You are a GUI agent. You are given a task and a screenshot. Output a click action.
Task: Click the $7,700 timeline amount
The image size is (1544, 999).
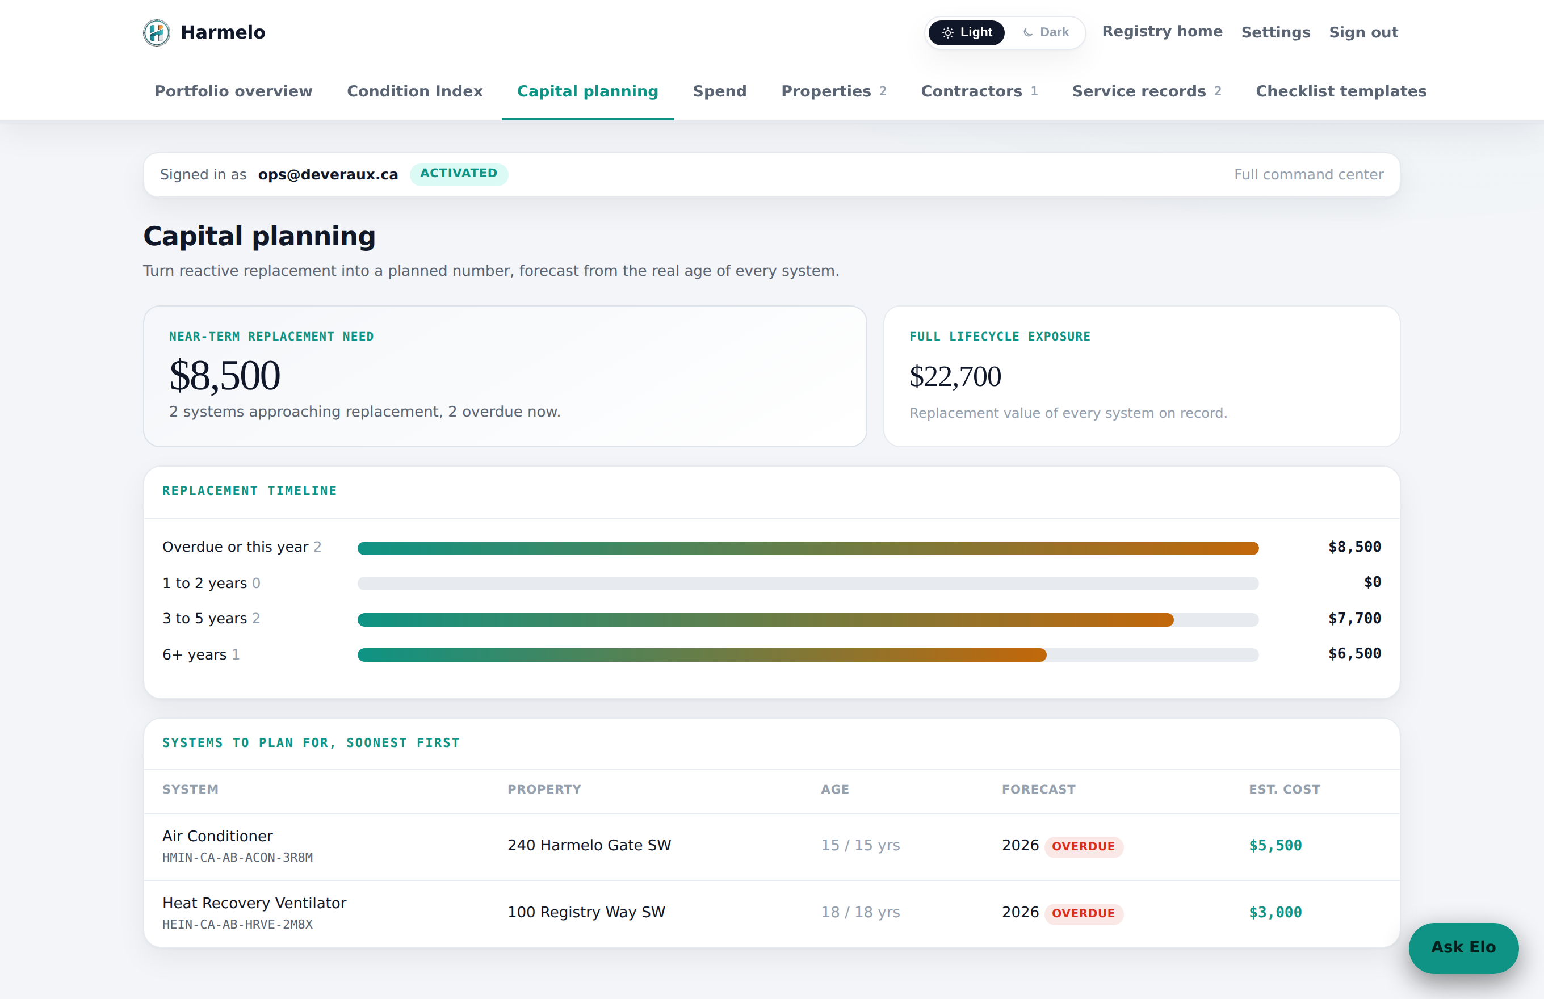(1354, 618)
